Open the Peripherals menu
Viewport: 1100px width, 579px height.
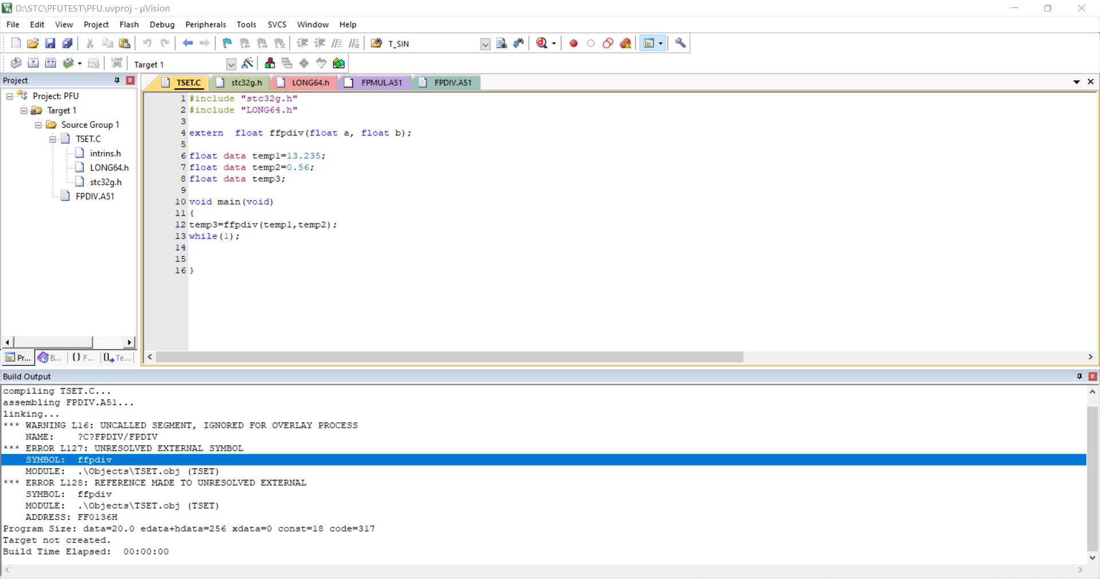coord(206,25)
